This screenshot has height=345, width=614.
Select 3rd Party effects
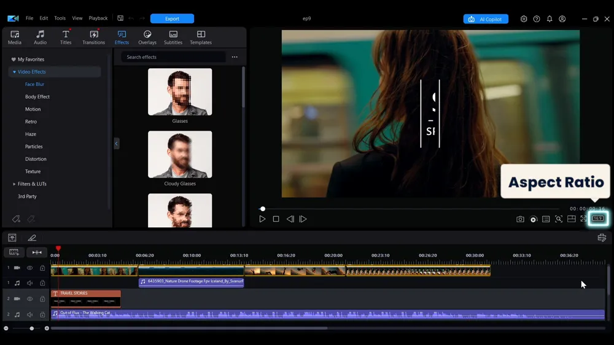click(x=27, y=196)
